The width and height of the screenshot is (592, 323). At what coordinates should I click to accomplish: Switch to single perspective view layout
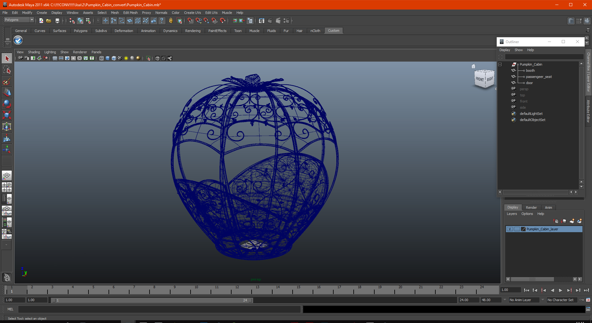[7, 176]
